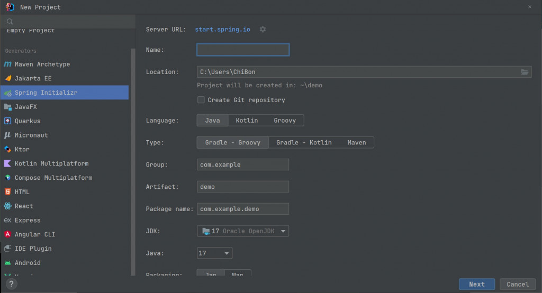Click the Cancel button

(518, 284)
